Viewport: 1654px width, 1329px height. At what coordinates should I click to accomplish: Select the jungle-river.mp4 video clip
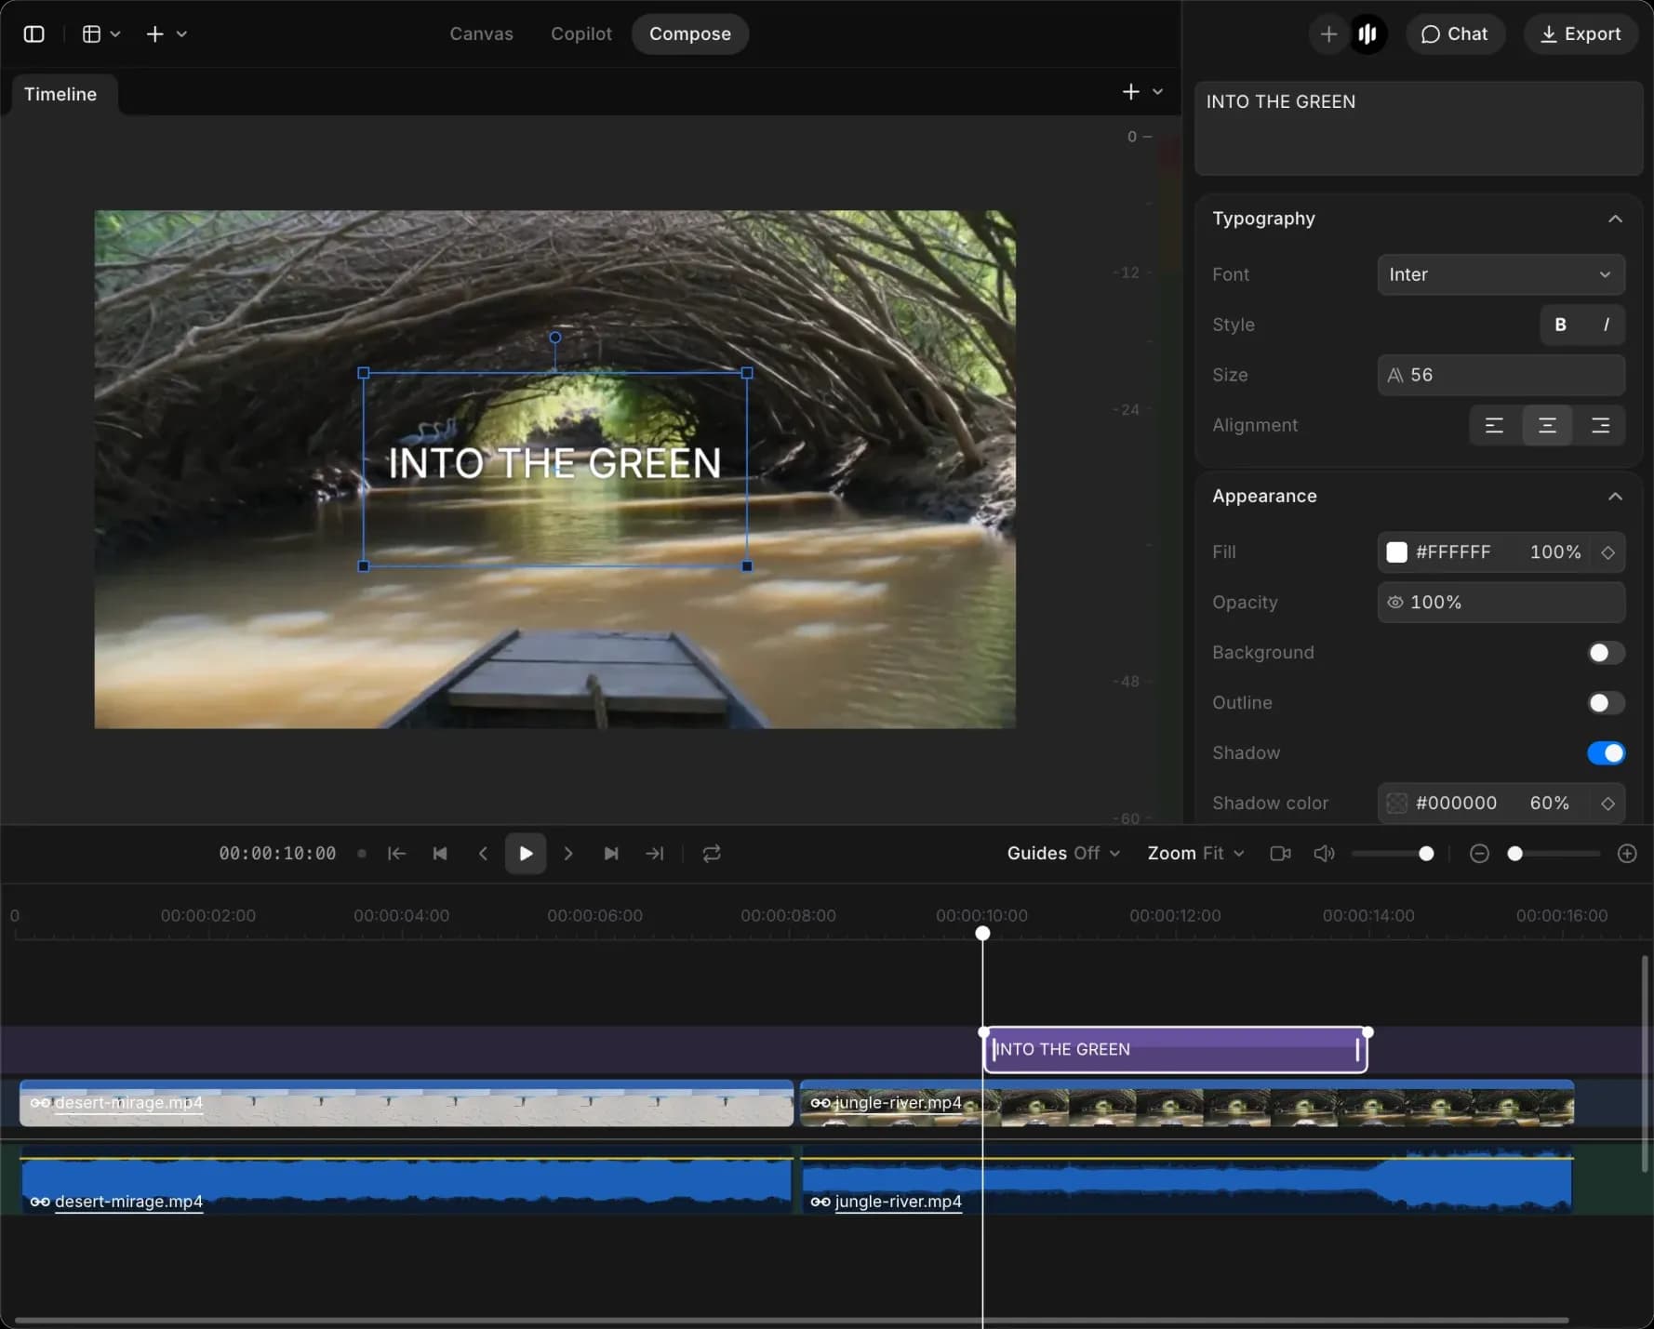tap(1187, 1103)
